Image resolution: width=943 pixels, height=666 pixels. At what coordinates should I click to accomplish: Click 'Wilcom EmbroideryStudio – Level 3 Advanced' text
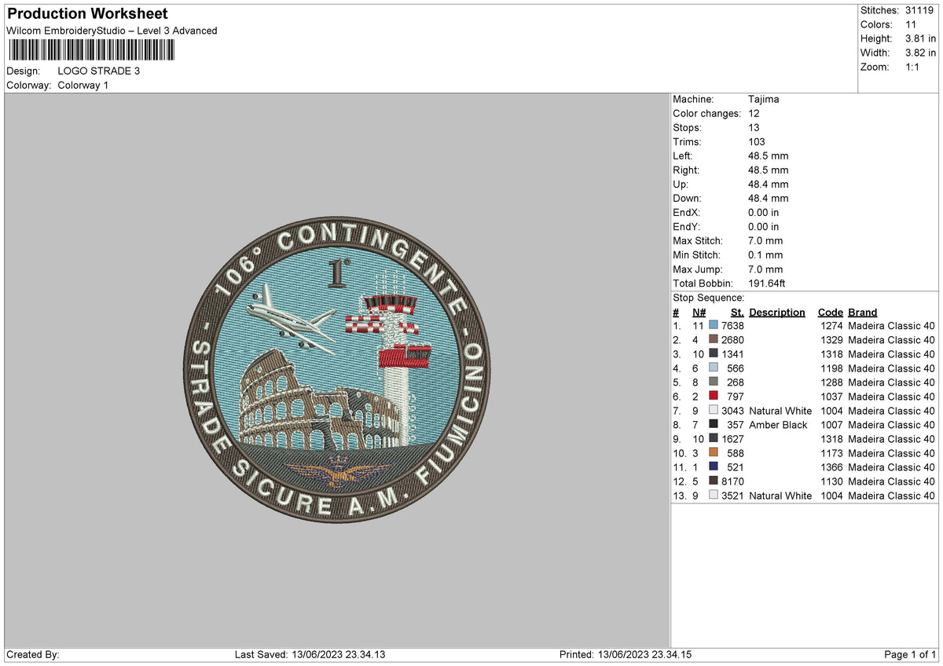[112, 31]
